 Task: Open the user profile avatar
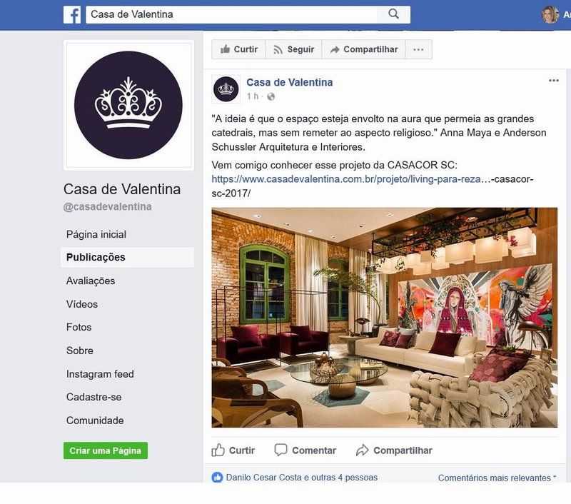550,14
